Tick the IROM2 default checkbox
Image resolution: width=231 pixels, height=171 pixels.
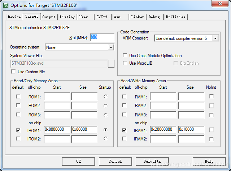[18, 139]
